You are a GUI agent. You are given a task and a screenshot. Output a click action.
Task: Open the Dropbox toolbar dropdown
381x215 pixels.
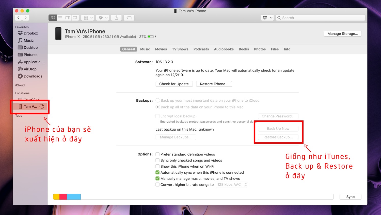point(267,18)
